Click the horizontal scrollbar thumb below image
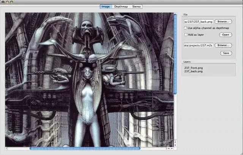Image resolution: width=243 pixels, height=155 pixels. pyautogui.click(x=85, y=148)
